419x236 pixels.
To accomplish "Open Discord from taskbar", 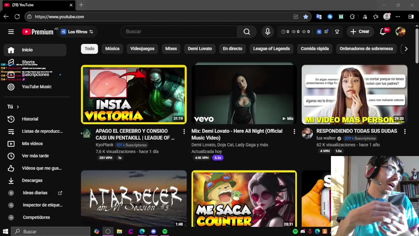I will coord(154,231).
